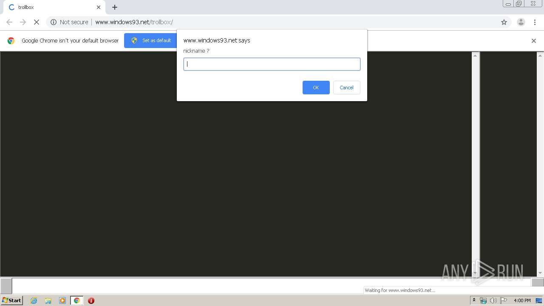Viewport: 544px width, 306px height.
Task: Open the network tray icon
Action: [x=483, y=300]
